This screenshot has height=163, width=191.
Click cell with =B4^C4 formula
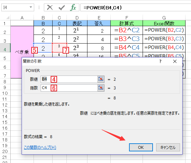pos(127,48)
